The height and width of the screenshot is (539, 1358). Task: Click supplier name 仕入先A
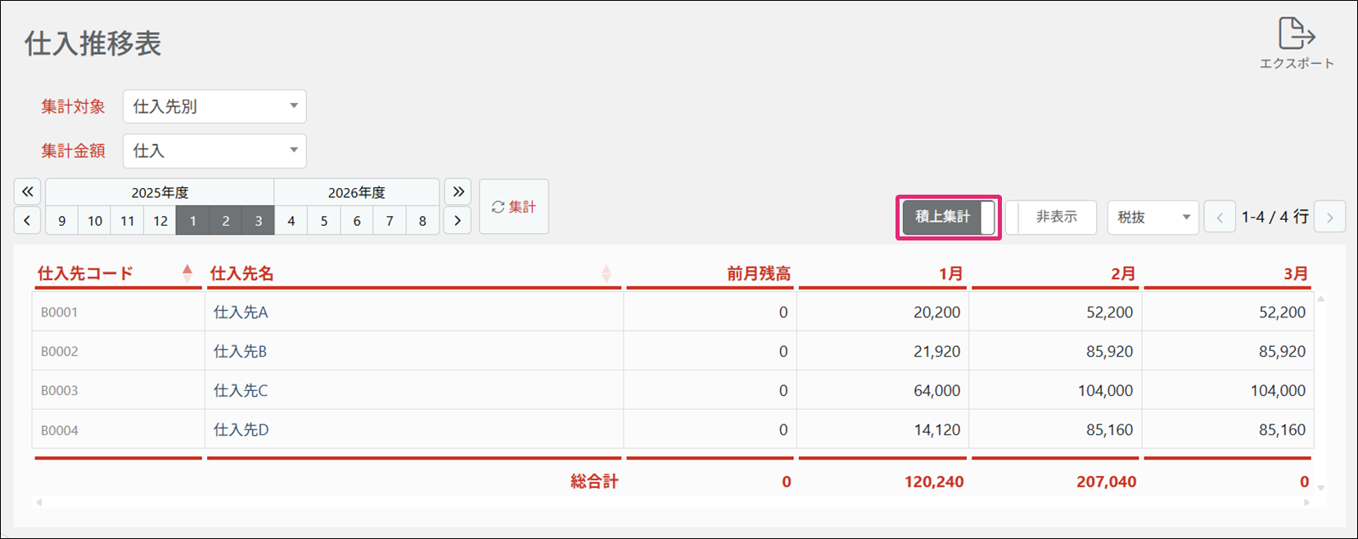click(x=241, y=312)
